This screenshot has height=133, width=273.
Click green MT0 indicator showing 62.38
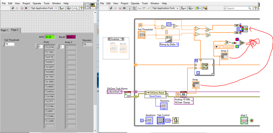coord(49,37)
